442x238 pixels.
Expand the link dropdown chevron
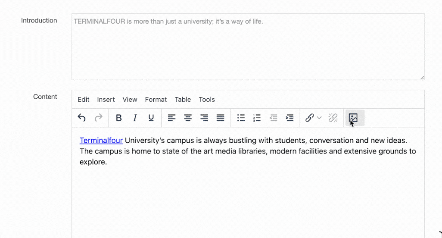pyautogui.click(x=319, y=118)
